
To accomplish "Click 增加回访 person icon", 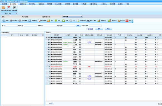I will (109, 21).
